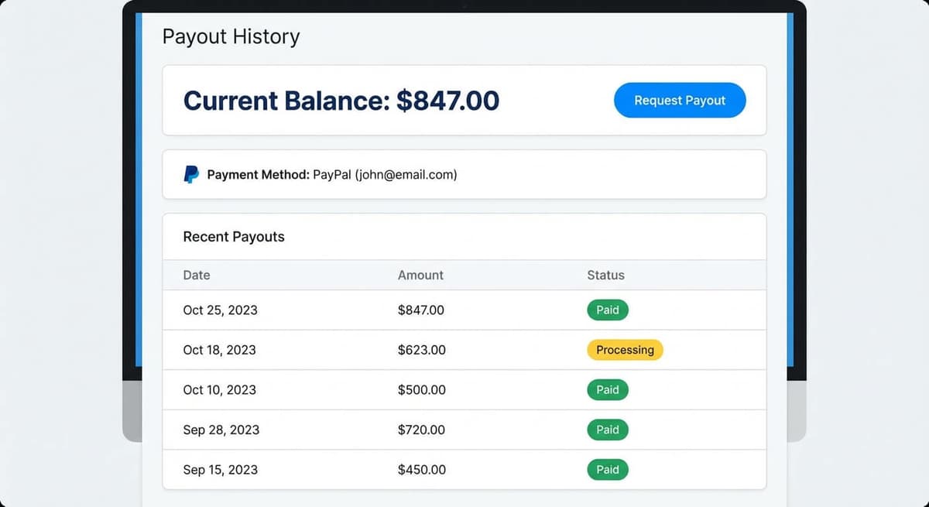
Task: Click the Paid badge for Sep 28
Action: 608,430
